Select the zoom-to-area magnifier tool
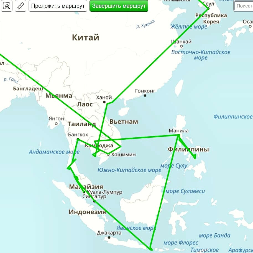 [x=7, y=6]
